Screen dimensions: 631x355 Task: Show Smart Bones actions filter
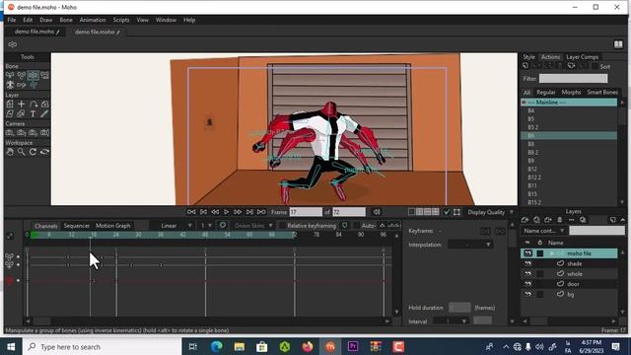[x=602, y=92]
